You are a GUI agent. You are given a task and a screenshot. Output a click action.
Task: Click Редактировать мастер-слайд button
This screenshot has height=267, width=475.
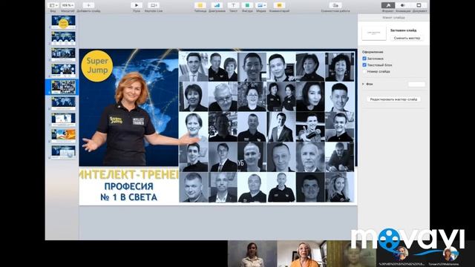393,99
